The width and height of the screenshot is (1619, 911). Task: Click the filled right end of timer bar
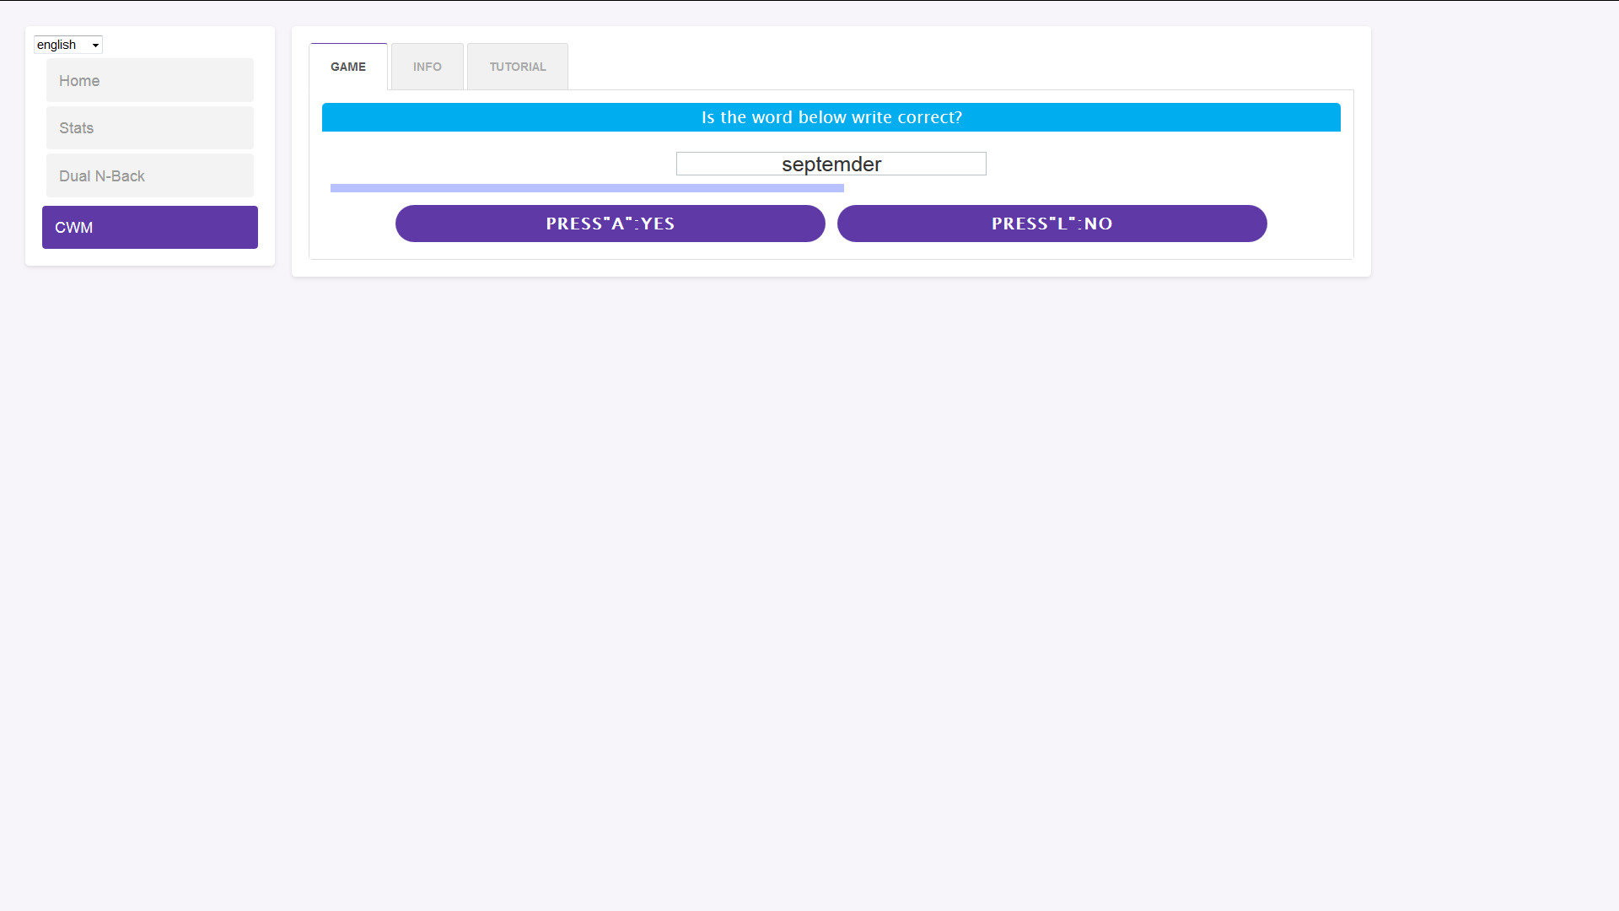point(839,188)
